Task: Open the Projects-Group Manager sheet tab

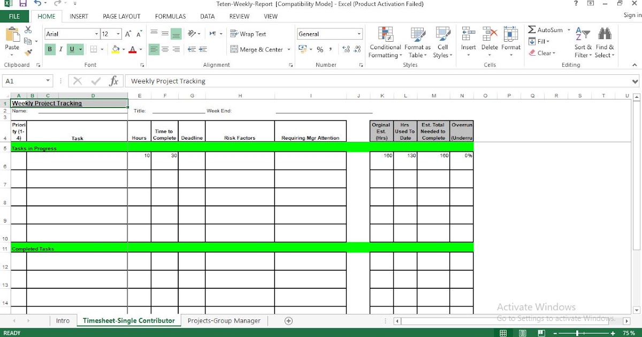Action: [224, 320]
